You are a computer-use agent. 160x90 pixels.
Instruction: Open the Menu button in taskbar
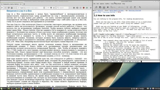coord(3,88)
